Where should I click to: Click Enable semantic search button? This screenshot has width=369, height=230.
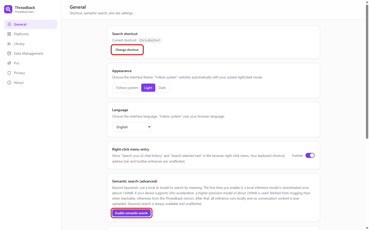click(131, 213)
